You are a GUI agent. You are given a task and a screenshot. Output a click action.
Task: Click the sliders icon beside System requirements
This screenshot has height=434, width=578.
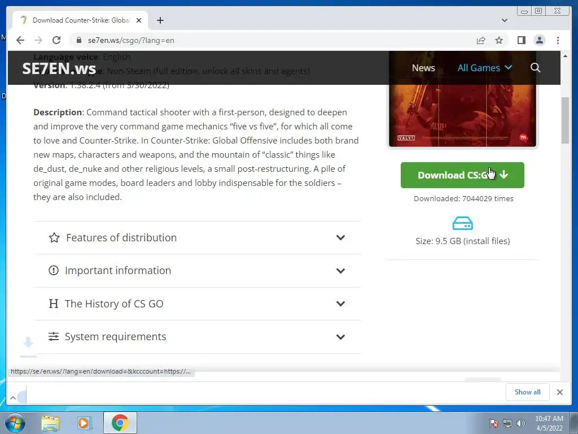tap(54, 337)
